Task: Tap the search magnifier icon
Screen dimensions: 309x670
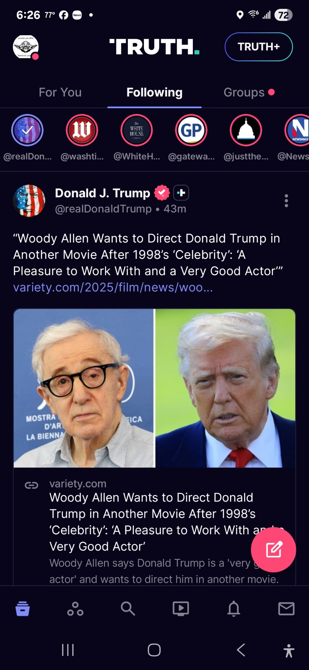Action: click(x=128, y=608)
